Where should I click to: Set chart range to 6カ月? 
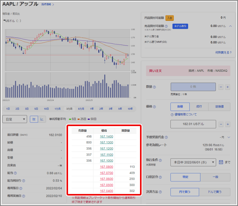pyautogui.click(x=81, y=109)
